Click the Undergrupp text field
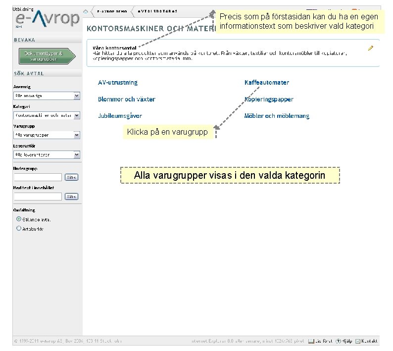 pos(38,177)
